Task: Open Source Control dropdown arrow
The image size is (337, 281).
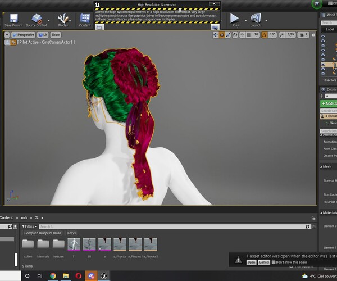Action: pos(48,20)
